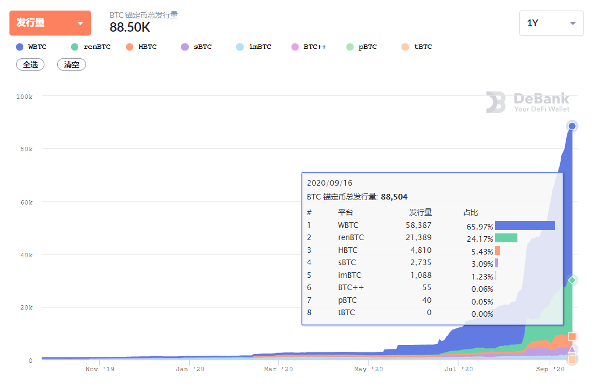Click the 40k y-axis label
The width and height of the screenshot is (594, 389).
tap(27, 255)
